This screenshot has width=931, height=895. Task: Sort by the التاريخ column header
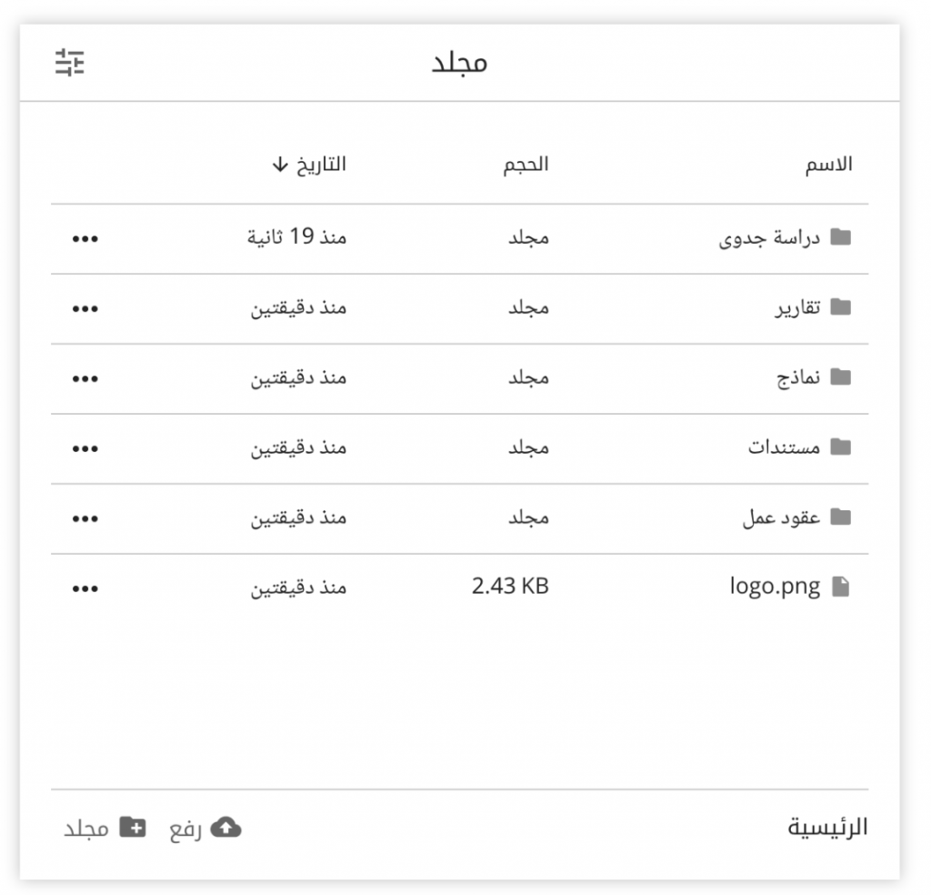[321, 164]
